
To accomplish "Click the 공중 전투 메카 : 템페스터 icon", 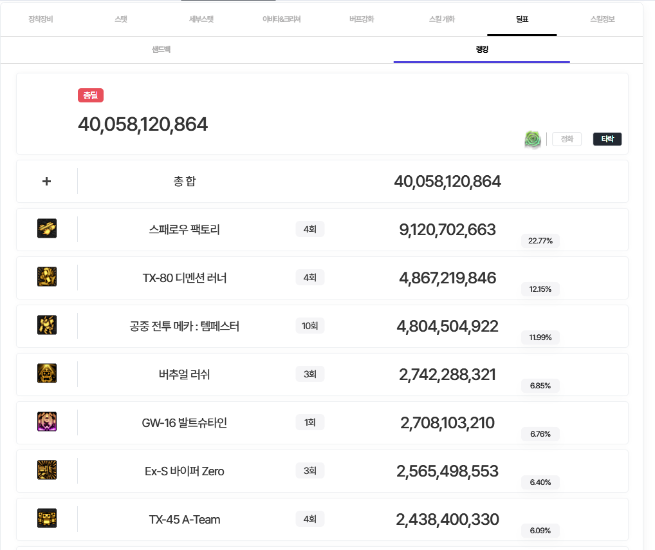I will tap(47, 325).
